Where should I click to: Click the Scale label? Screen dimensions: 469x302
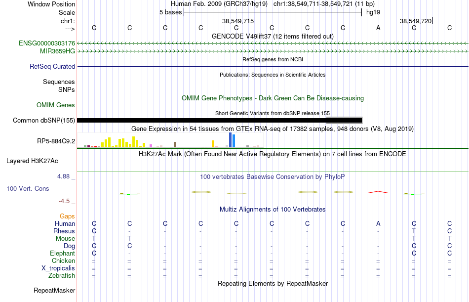coord(67,12)
